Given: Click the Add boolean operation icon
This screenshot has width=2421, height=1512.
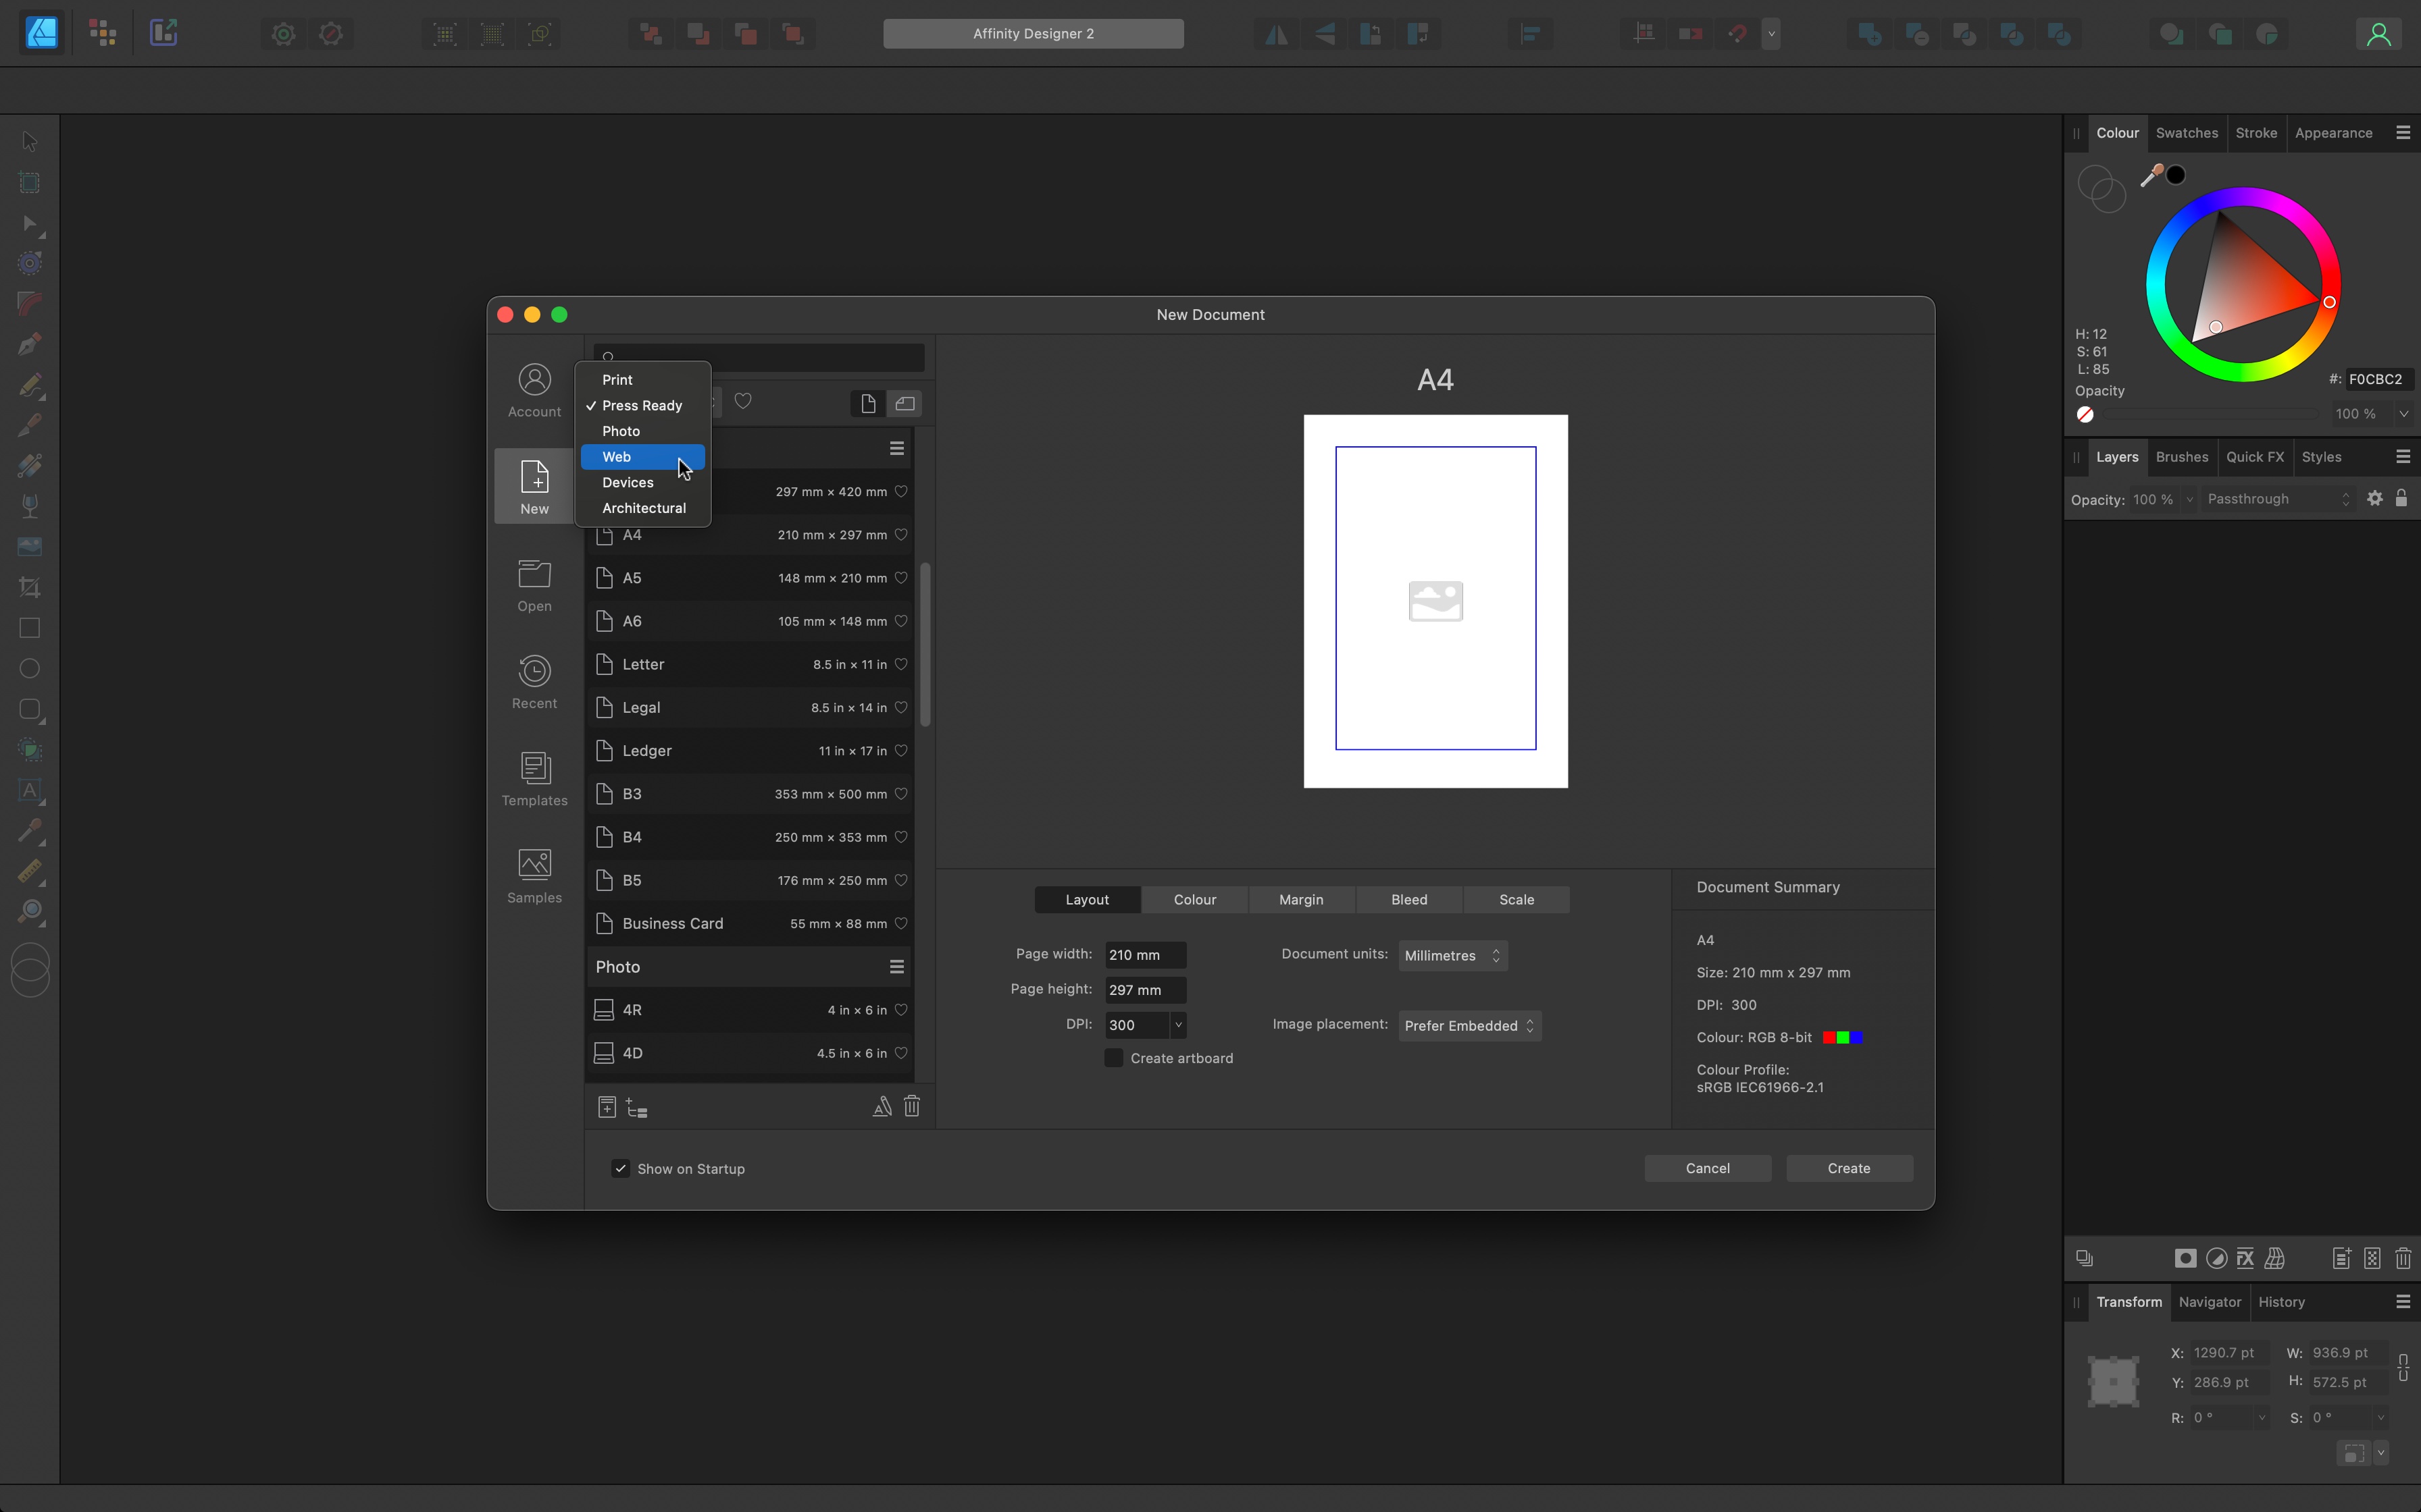Looking at the screenshot, I should (x=1868, y=33).
